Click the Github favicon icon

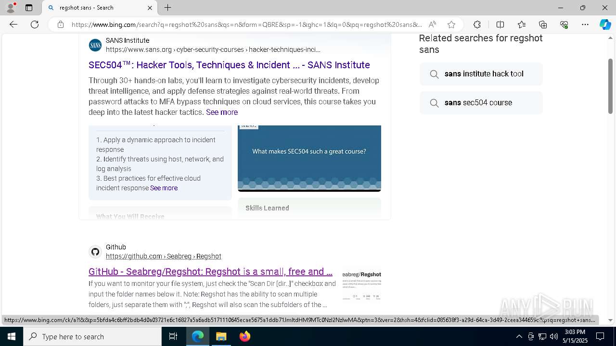point(95,252)
